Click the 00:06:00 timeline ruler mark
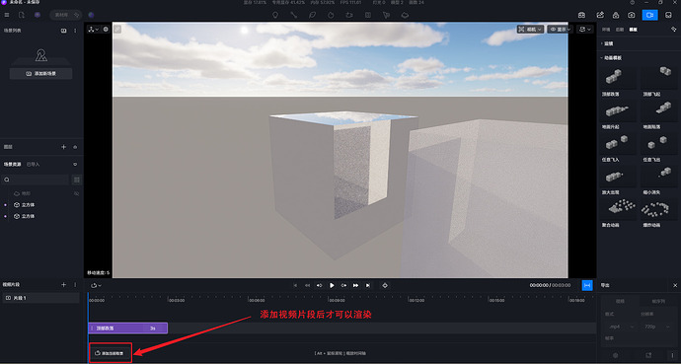This screenshot has width=681, height=364. coord(257,300)
